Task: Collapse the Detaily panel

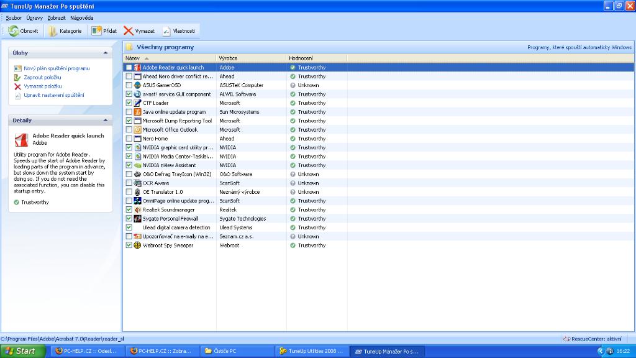Action: click(x=106, y=121)
